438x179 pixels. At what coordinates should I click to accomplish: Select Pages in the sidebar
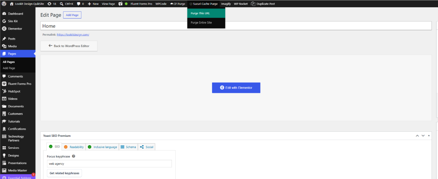click(18, 54)
